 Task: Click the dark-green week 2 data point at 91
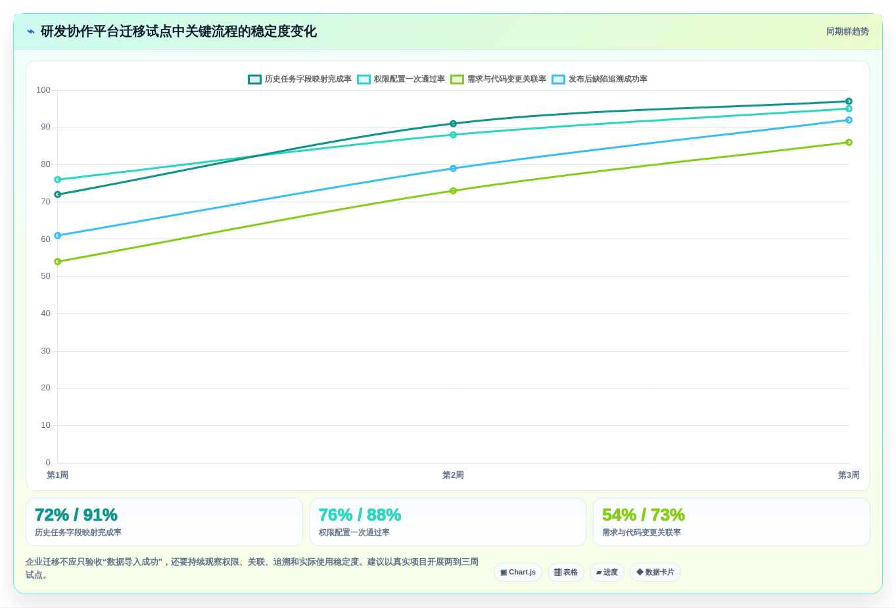click(x=453, y=124)
